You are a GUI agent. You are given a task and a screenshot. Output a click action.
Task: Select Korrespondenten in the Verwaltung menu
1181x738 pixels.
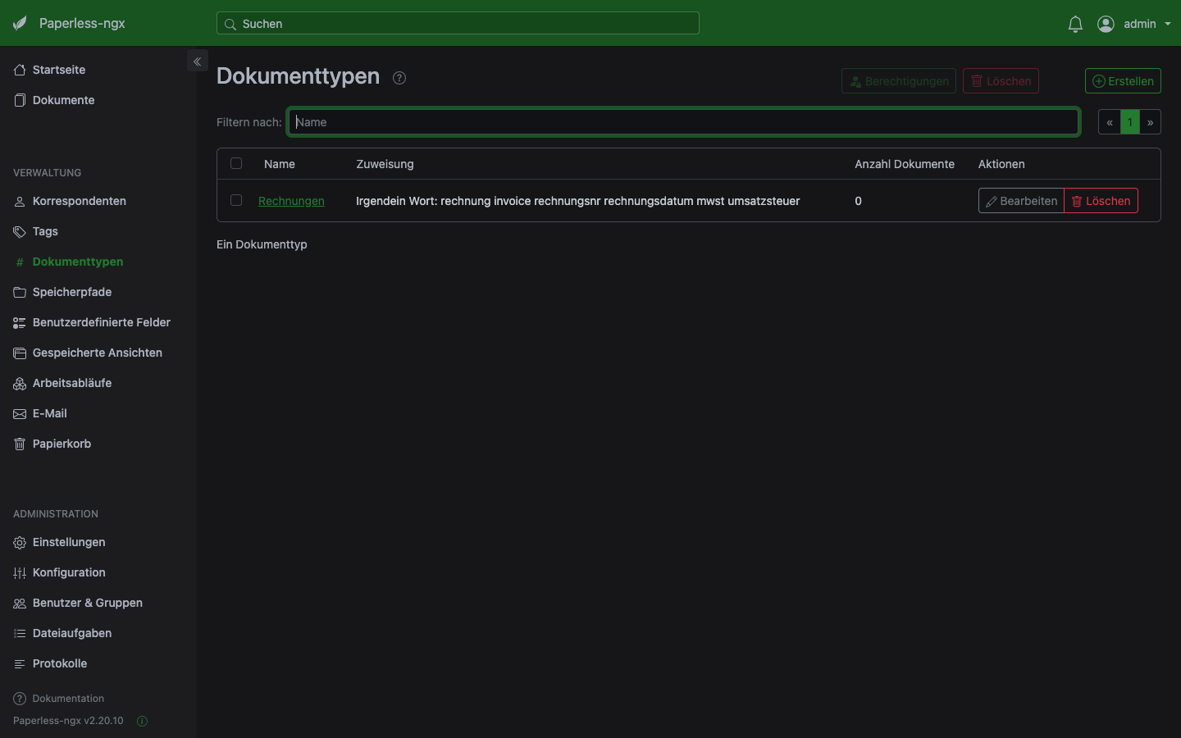(79, 201)
